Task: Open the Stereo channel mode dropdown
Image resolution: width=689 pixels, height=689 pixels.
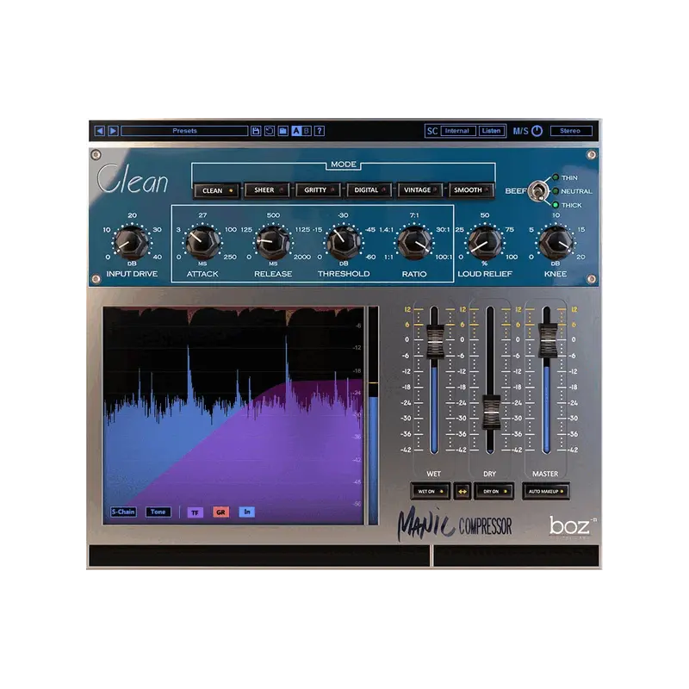Action: 571,131
